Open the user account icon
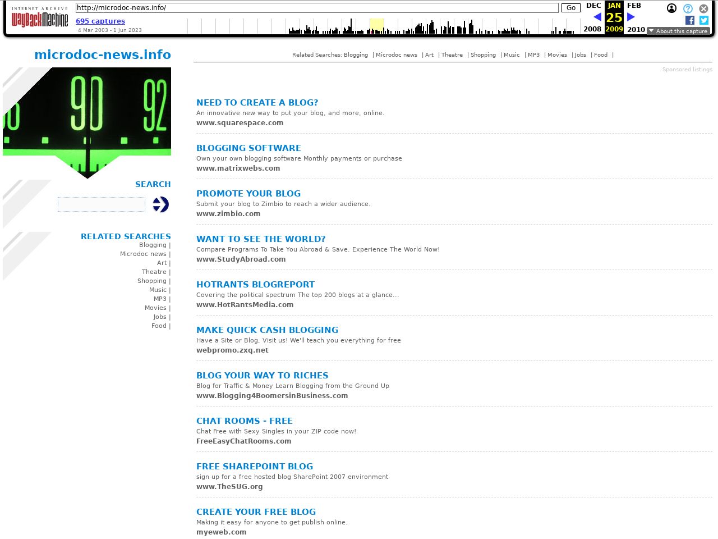Screen dimensions: 718x539 [671, 8]
